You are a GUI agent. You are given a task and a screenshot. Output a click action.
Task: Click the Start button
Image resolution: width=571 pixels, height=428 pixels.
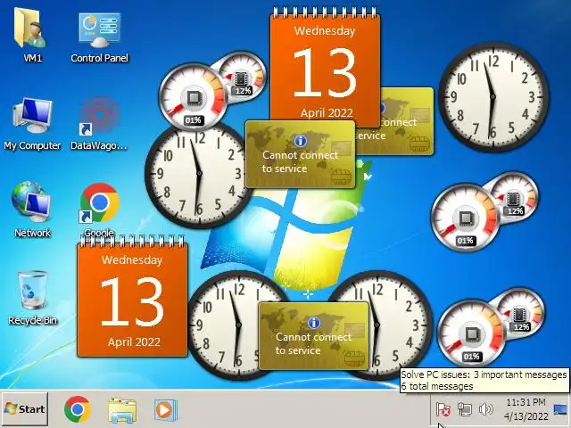25,409
